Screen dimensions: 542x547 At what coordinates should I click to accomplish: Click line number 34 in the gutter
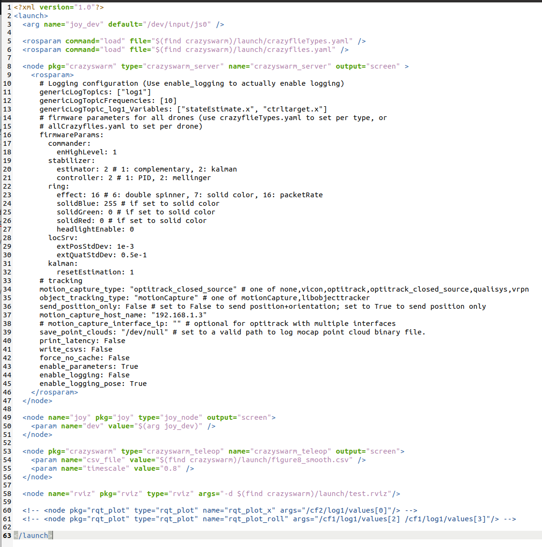7,289
